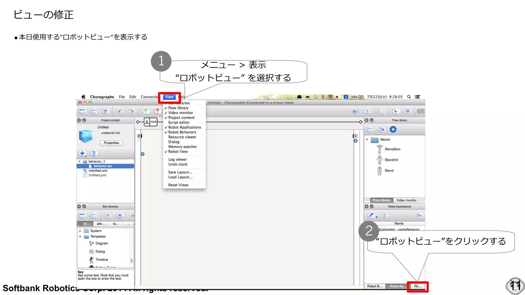This screenshot has width=525, height=295.
Task: Click the trash icon in Project content
Action: click(x=94, y=153)
